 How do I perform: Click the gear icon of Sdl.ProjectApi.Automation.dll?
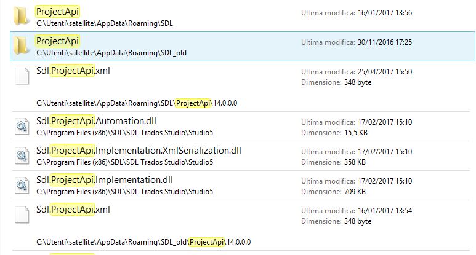tap(22, 126)
